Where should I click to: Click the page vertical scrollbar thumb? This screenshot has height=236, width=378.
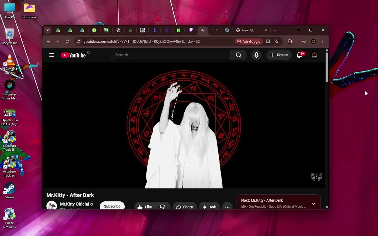coord(327,67)
